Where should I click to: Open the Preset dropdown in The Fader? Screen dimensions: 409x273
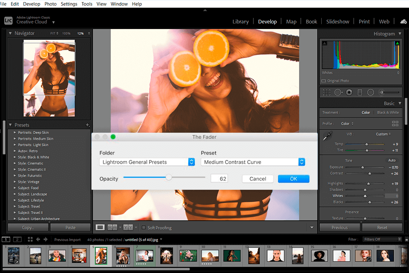tap(253, 162)
